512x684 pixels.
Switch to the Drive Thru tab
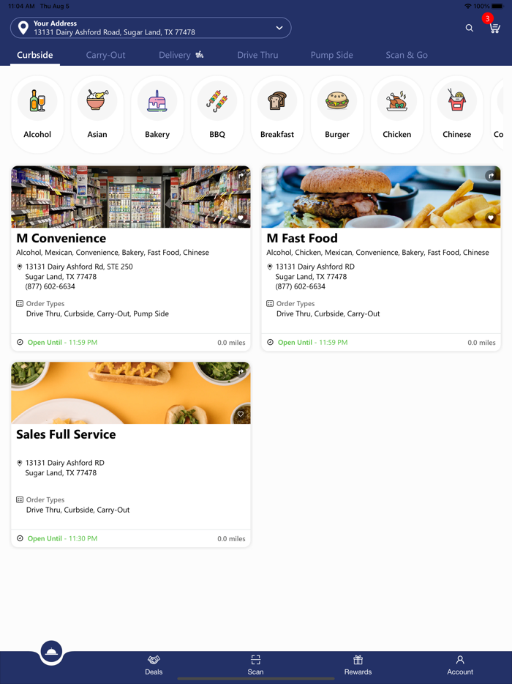click(x=257, y=55)
